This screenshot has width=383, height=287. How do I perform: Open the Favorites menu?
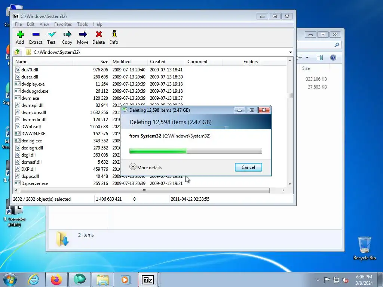point(63,24)
